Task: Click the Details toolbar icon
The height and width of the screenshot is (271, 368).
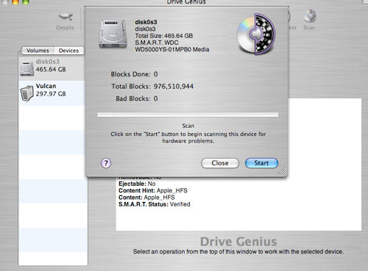Action: click(x=65, y=21)
